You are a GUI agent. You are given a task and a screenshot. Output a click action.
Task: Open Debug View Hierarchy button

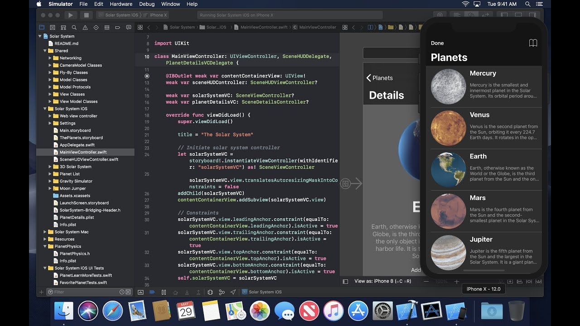(x=210, y=292)
